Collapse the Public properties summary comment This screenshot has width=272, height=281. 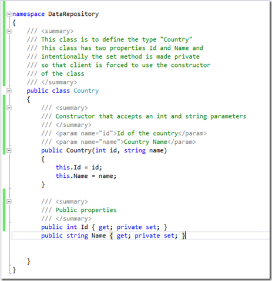click(x=9, y=202)
